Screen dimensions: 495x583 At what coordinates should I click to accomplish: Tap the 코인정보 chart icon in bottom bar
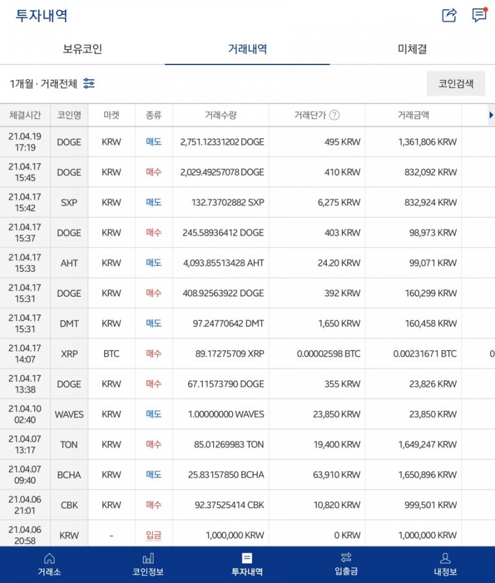pos(148,558)
